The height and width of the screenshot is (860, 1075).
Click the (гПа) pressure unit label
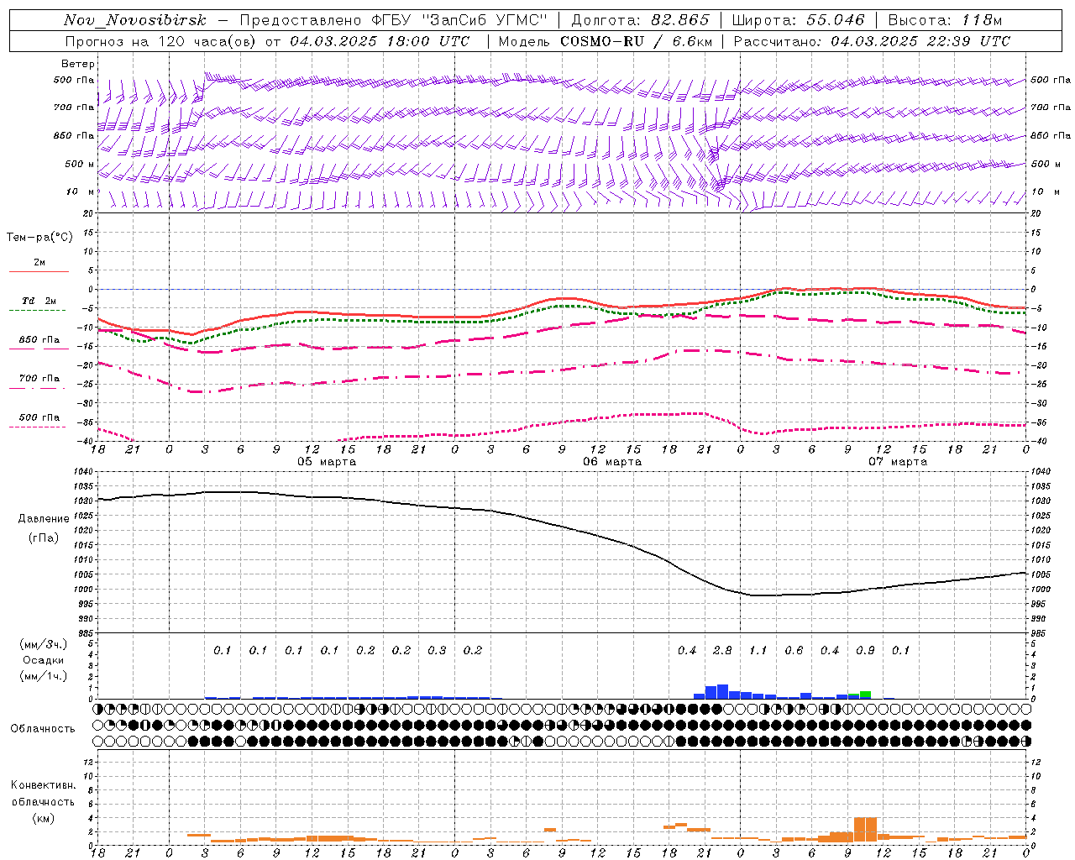(x=43, y=537)
